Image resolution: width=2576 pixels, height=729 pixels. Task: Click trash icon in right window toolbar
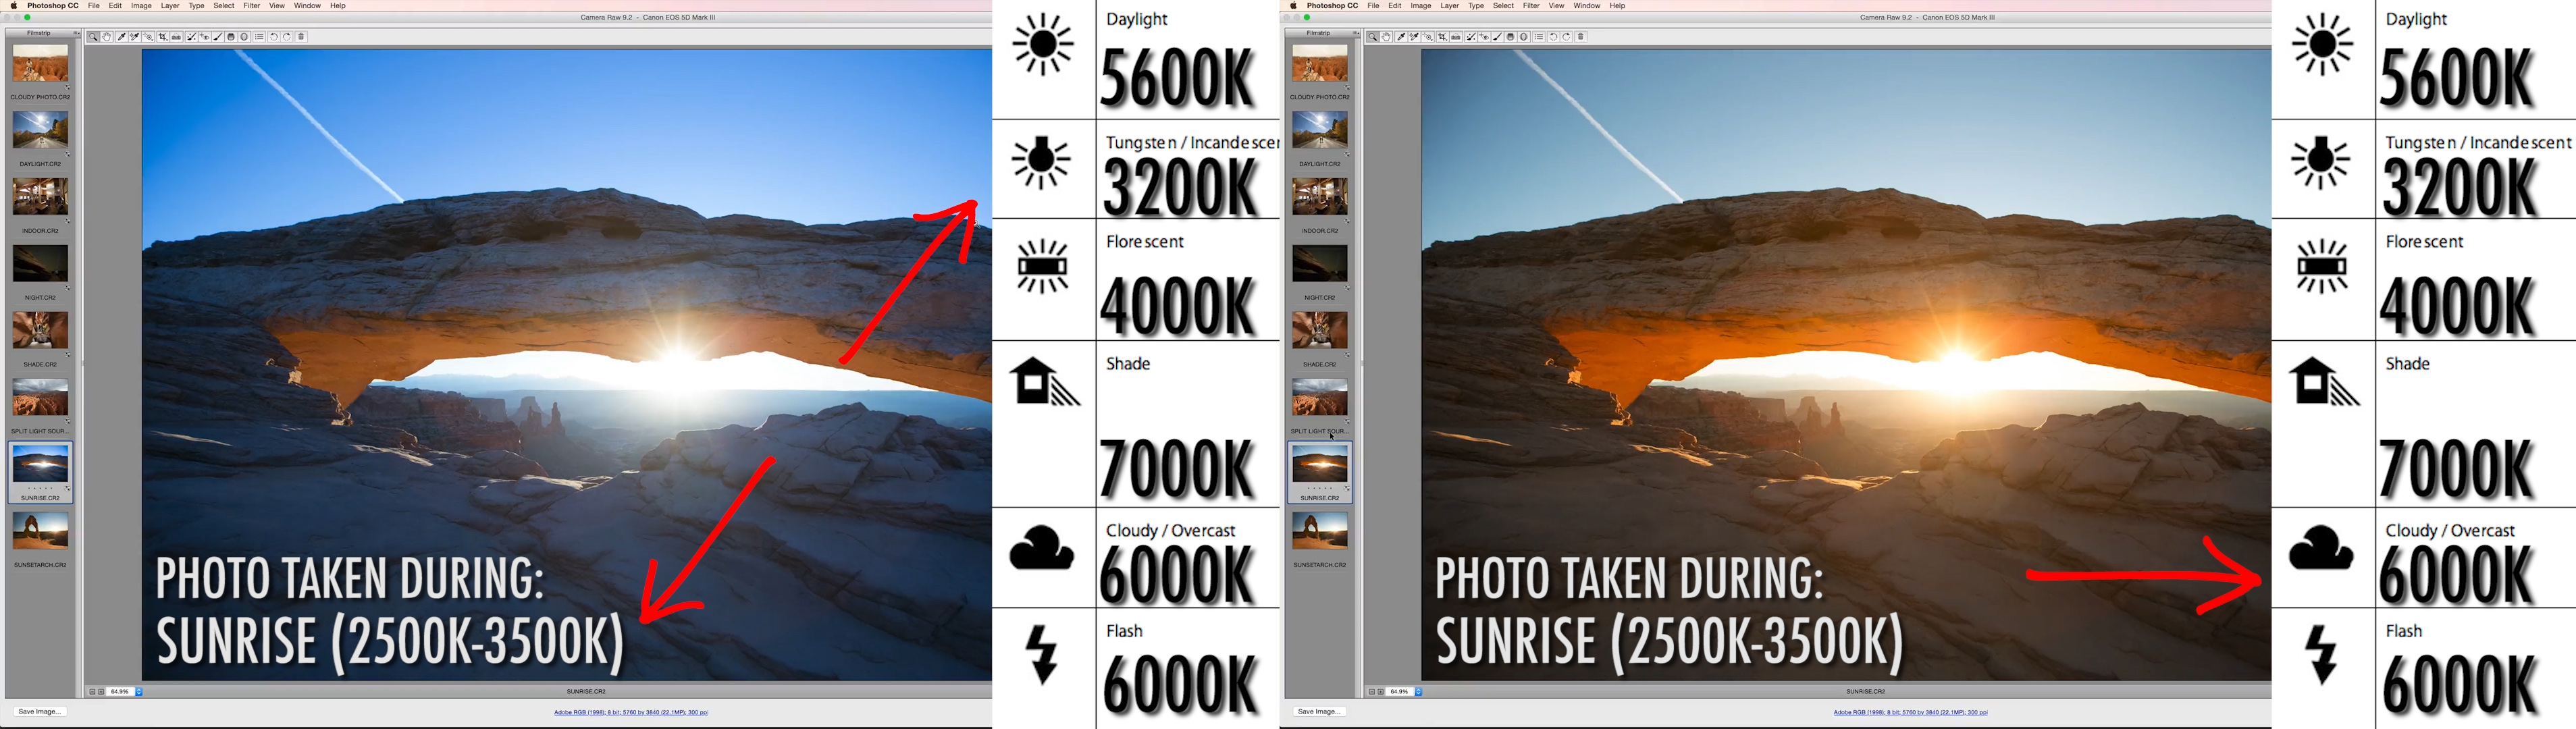tap(1581, 37)
